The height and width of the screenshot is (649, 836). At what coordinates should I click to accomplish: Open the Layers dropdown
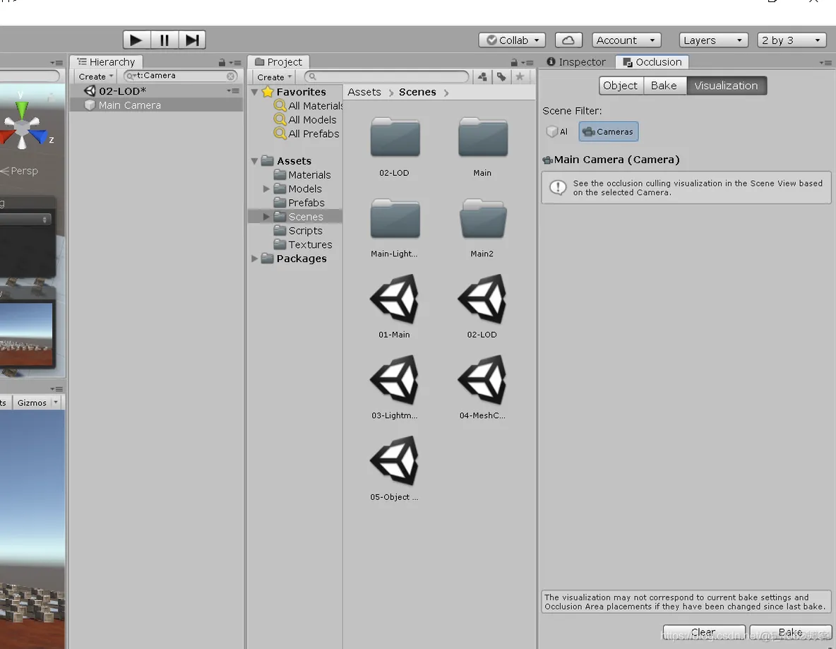713,40
